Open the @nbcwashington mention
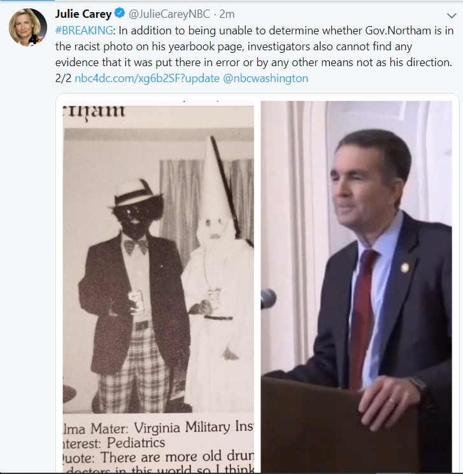 click(x=266, y=78)
